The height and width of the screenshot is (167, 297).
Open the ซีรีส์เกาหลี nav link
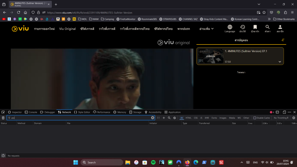coord(87,29)
